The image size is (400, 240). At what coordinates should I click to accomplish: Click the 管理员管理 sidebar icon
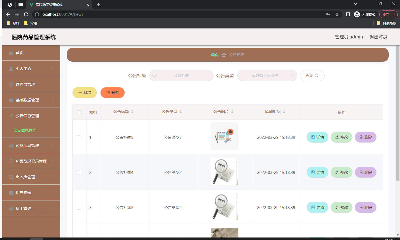pos(11,84)
